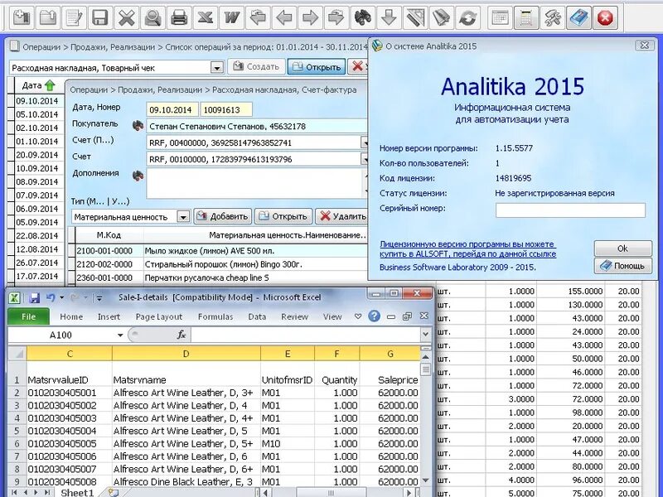
Task: Click the export to Word toolbar icon
Action: point(231,17)
